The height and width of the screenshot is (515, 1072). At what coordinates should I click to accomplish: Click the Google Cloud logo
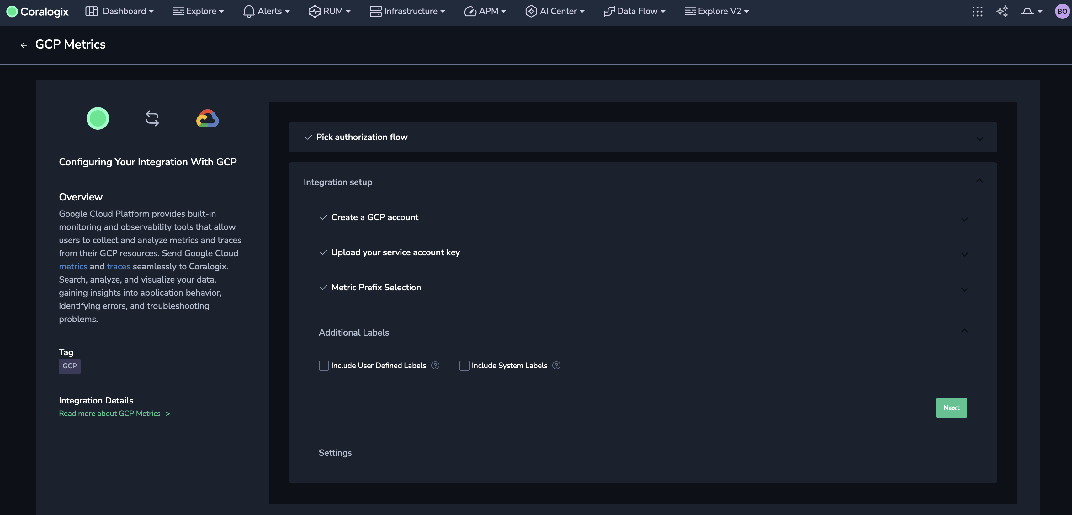pyautogui.click(x=208, y=118)
